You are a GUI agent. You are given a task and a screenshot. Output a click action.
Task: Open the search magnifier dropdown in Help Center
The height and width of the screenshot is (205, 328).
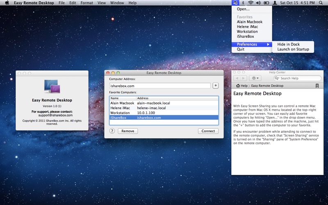(x=277, y=78)
